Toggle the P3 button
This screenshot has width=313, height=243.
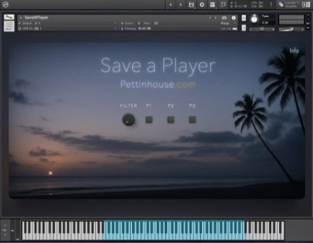(192, 120)
